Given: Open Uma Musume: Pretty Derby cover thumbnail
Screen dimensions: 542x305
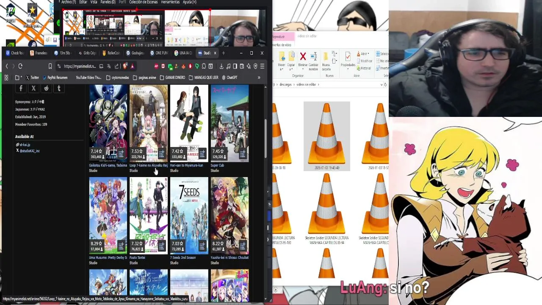Looking at the screenshot, I should [x=108, y=215].
